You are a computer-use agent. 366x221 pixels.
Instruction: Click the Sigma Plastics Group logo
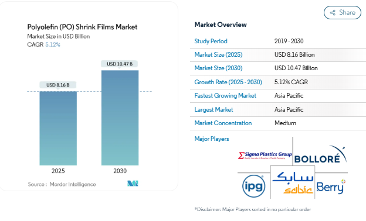[265, 155]
